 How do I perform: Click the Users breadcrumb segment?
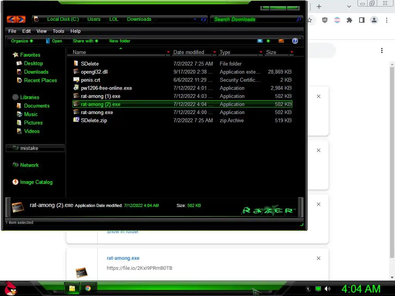pos(94,19)
